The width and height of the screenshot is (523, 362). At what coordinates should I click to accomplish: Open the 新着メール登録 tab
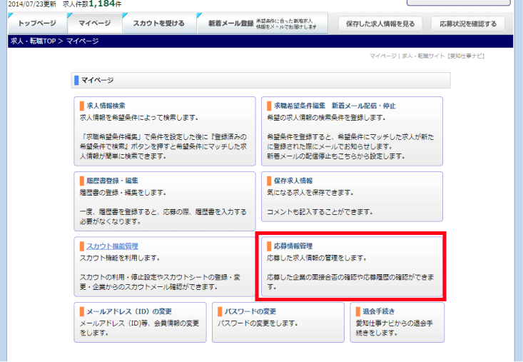coord(230,24)
